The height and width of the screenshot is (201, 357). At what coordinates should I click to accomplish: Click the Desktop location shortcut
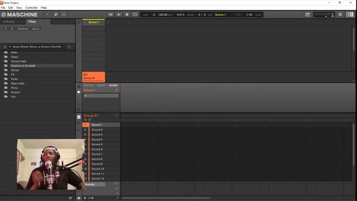click(x=22, y=28)
